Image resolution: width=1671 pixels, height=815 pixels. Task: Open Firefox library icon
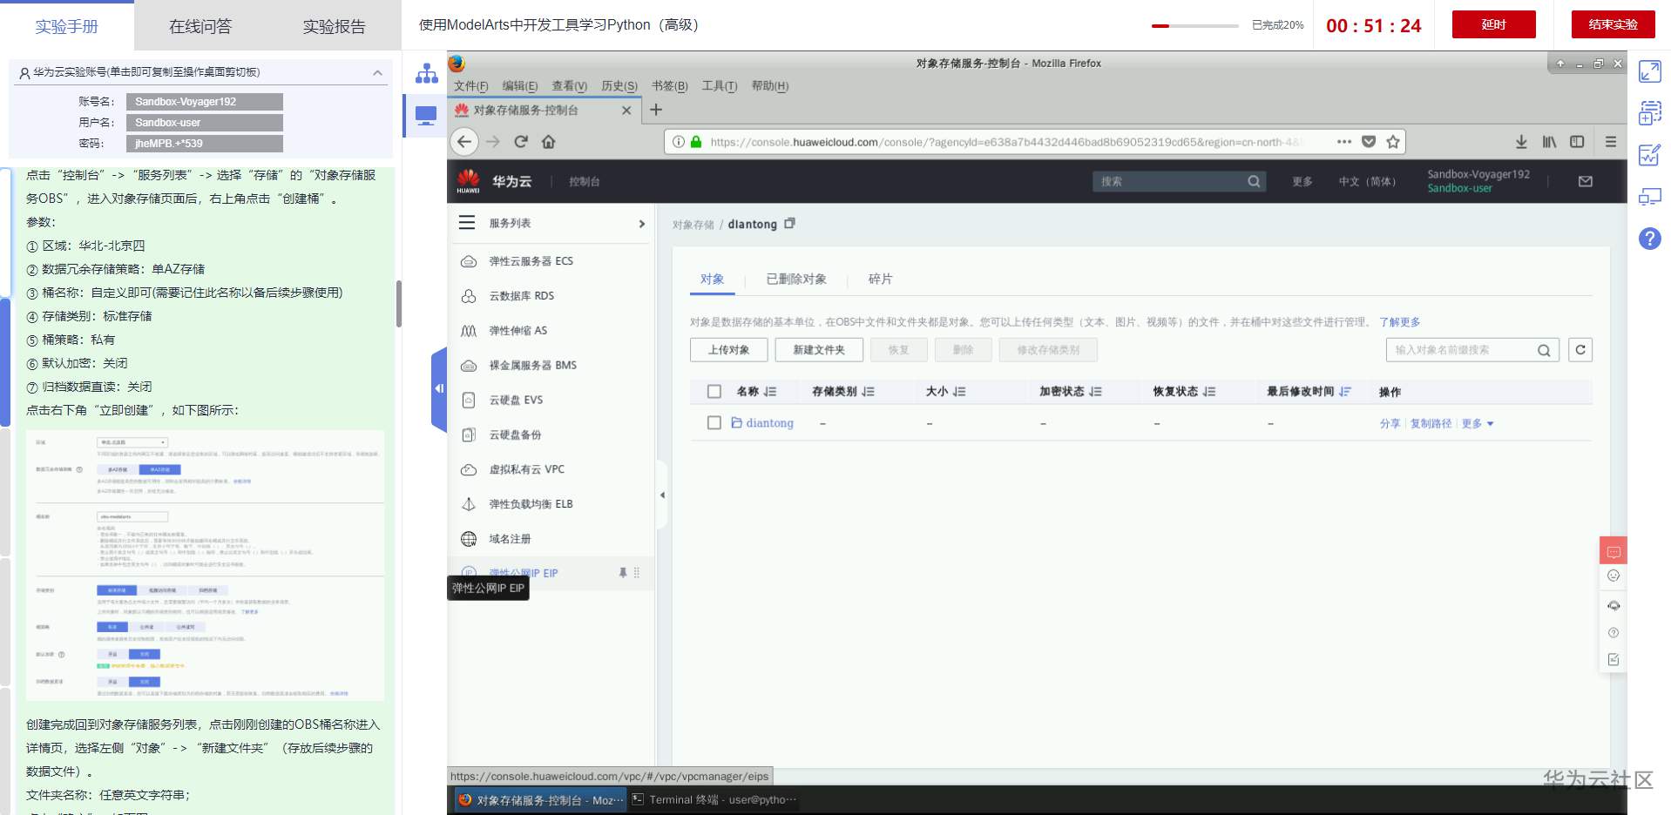1549,142
